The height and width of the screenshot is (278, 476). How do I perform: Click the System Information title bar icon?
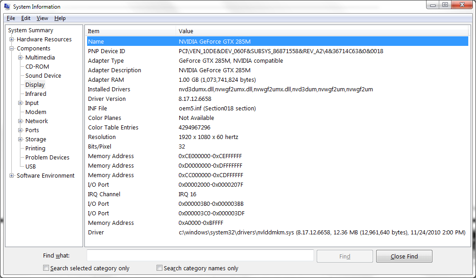[7, 6]
